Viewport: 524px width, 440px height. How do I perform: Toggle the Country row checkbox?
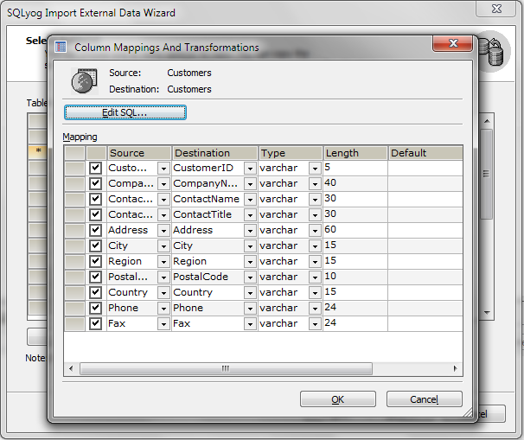pyautogui.click(x=96, y=292)
